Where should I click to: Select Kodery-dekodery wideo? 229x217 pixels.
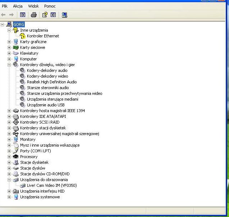click(47, 76)
